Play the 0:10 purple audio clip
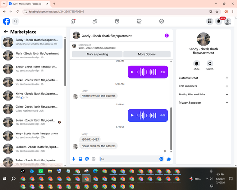 [132, 72]
